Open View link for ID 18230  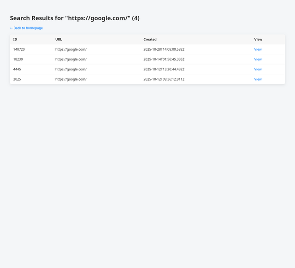click(258, 59)
